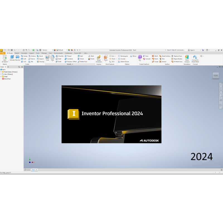The image size is (223, 223).
Task: Select the Revolve tool
Action: click(x=18, y=58)
